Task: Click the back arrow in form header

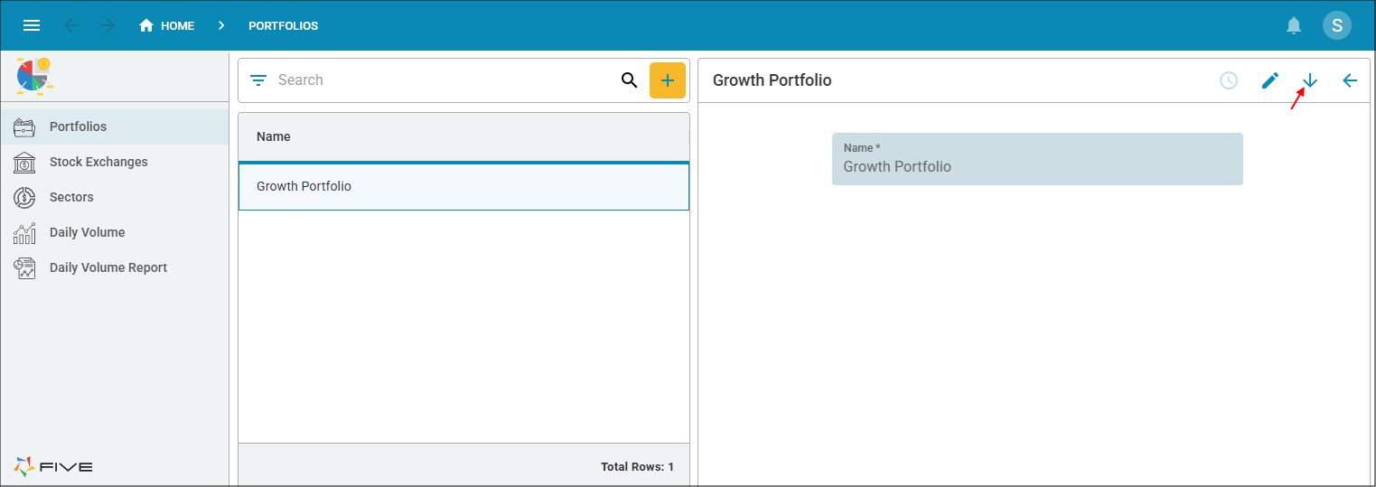Action: coord(1350,80)
